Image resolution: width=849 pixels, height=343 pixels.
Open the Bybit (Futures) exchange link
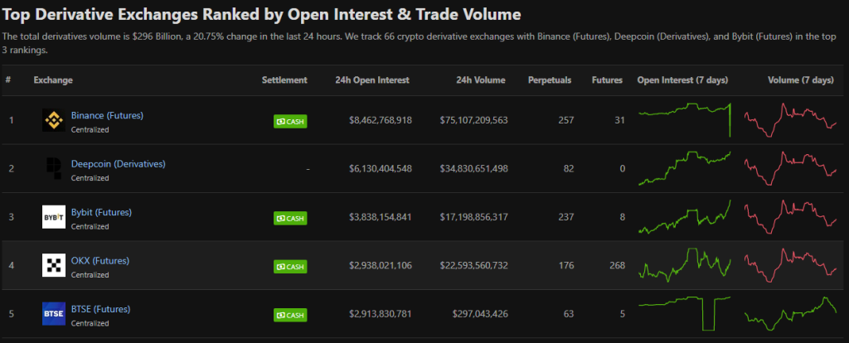point(101,212)
